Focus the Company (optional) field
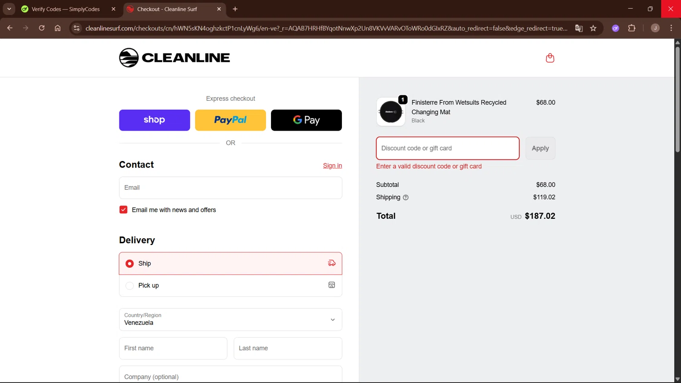The width and height of the screenshot is (681, 383). [x=231, y=375]
